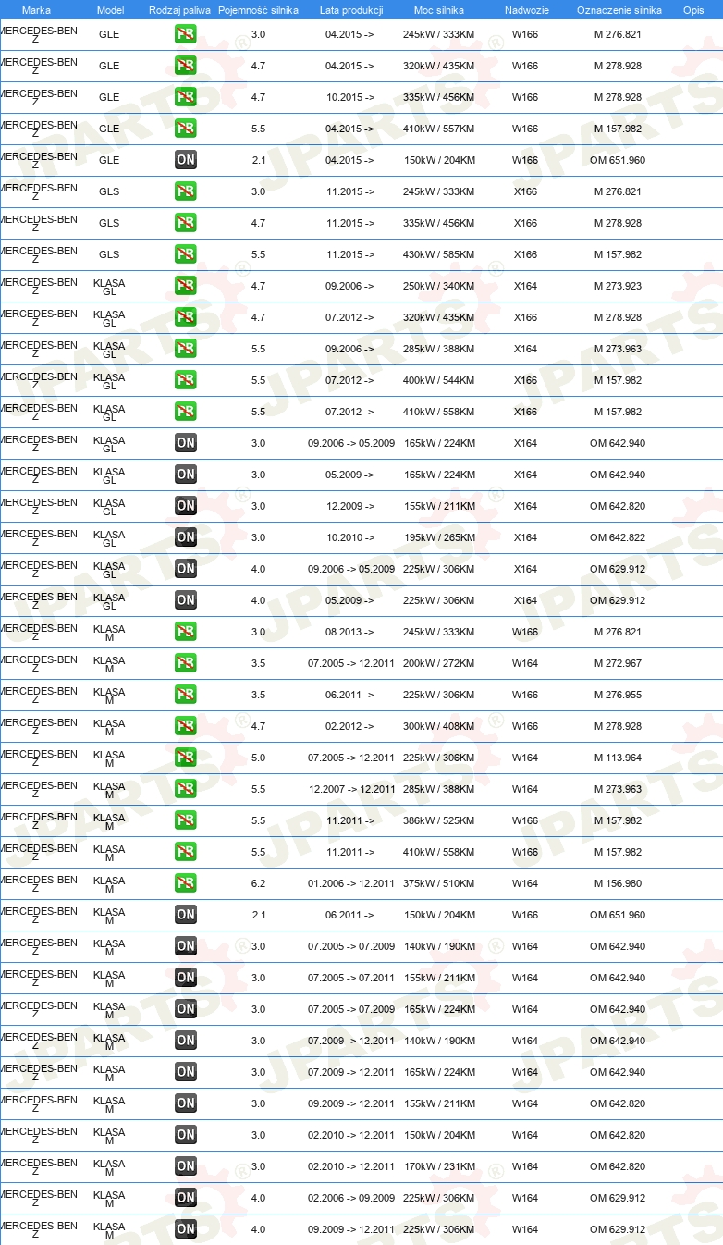Select the 12.2009 -> production date cell

pos(349,506)
